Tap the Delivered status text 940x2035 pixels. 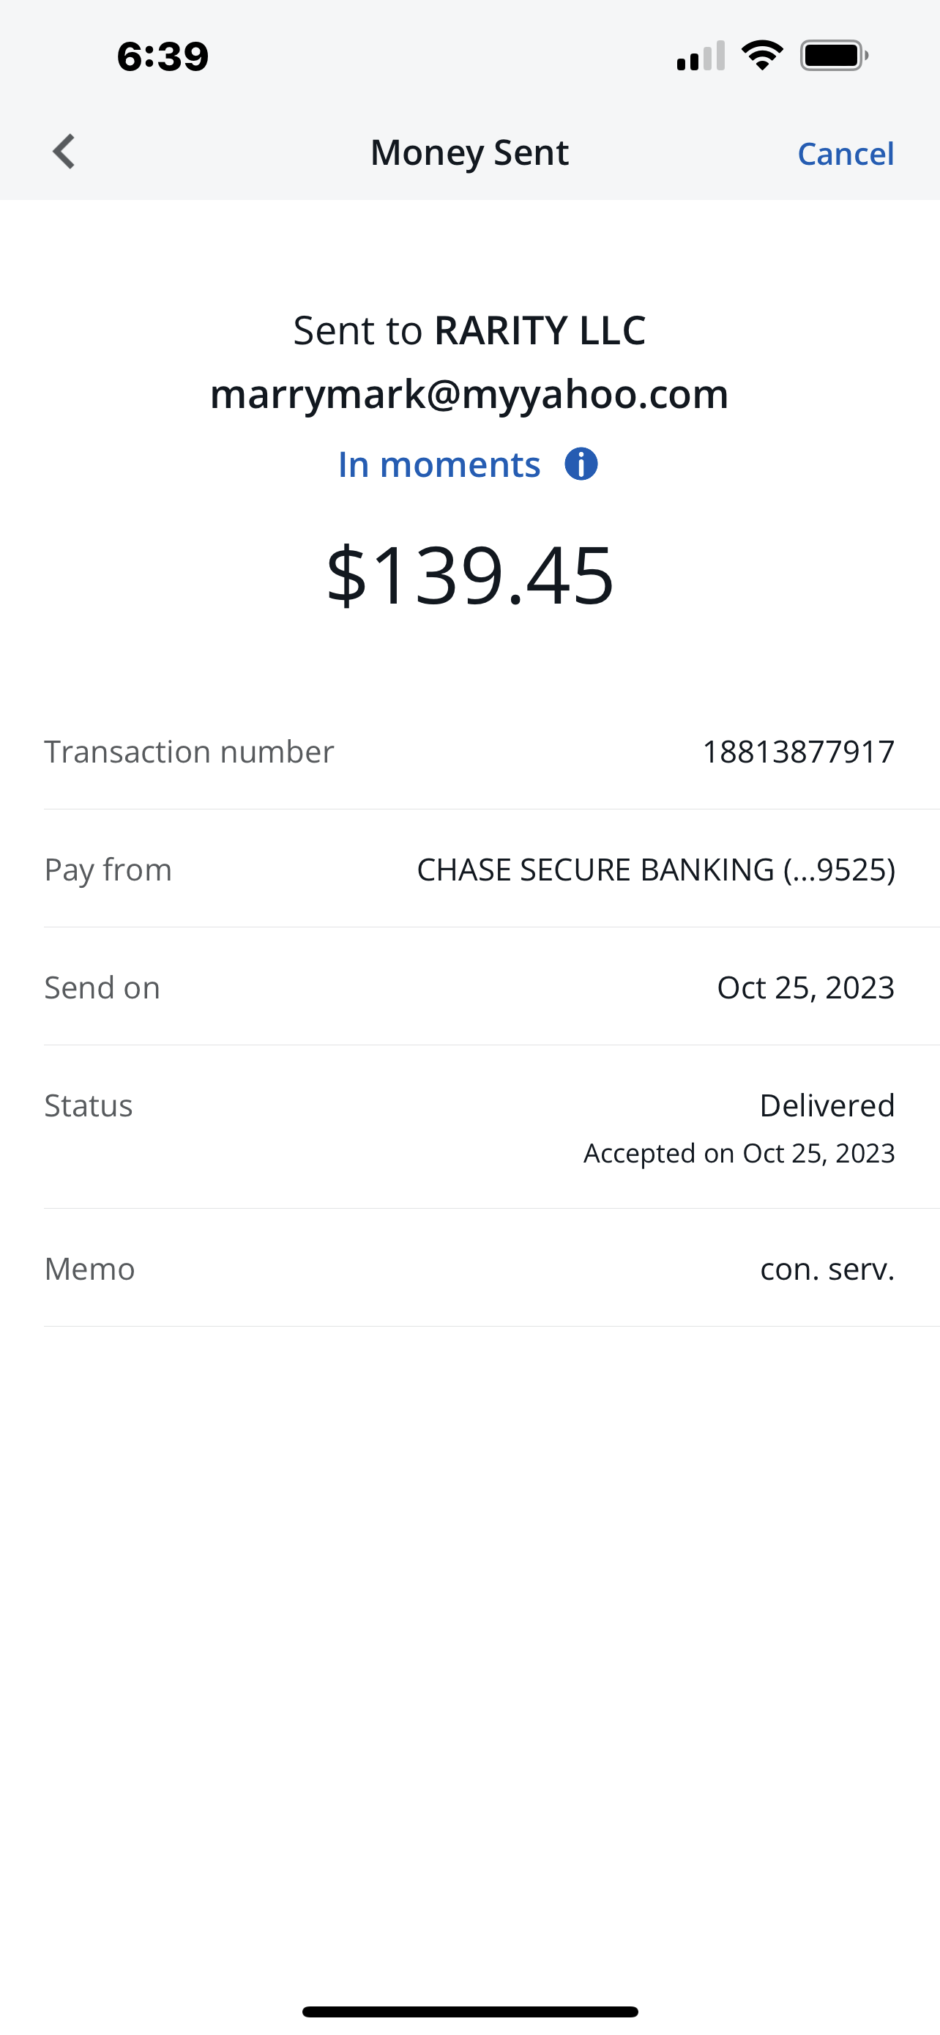(x=827, y=1105)
